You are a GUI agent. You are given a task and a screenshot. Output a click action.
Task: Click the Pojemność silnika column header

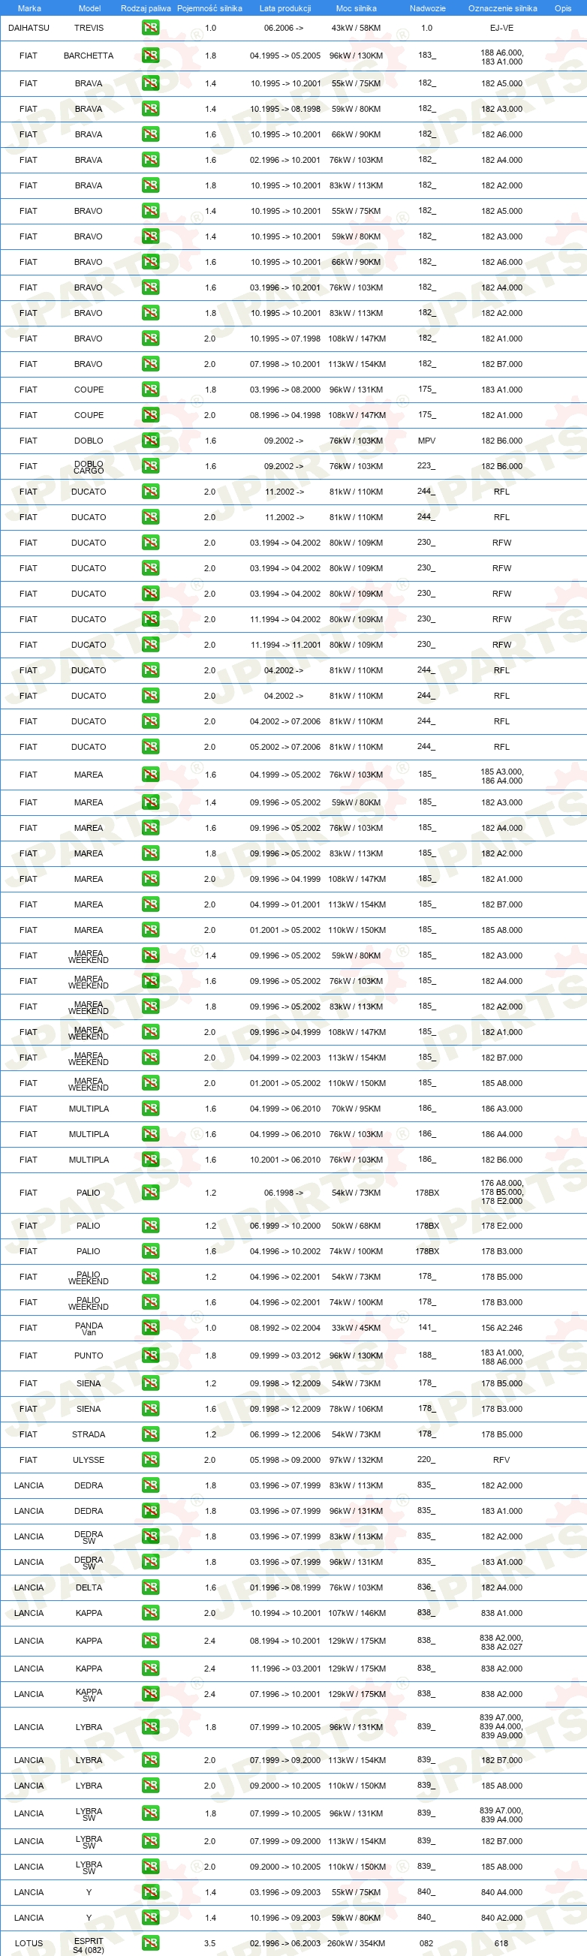[209, 8]
